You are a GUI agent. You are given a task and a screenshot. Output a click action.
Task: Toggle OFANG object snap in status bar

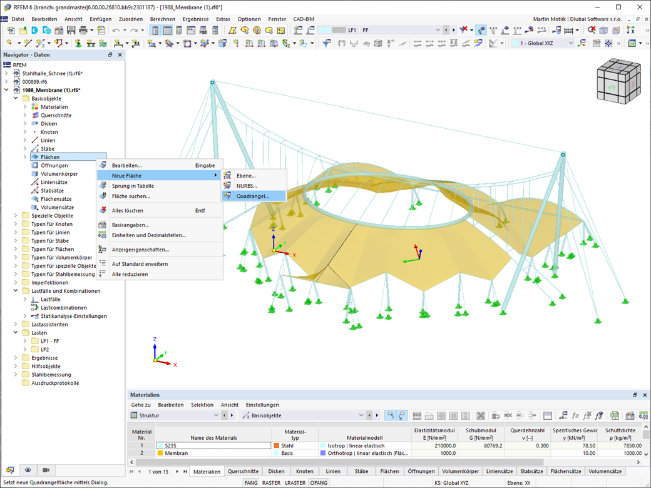319,483
